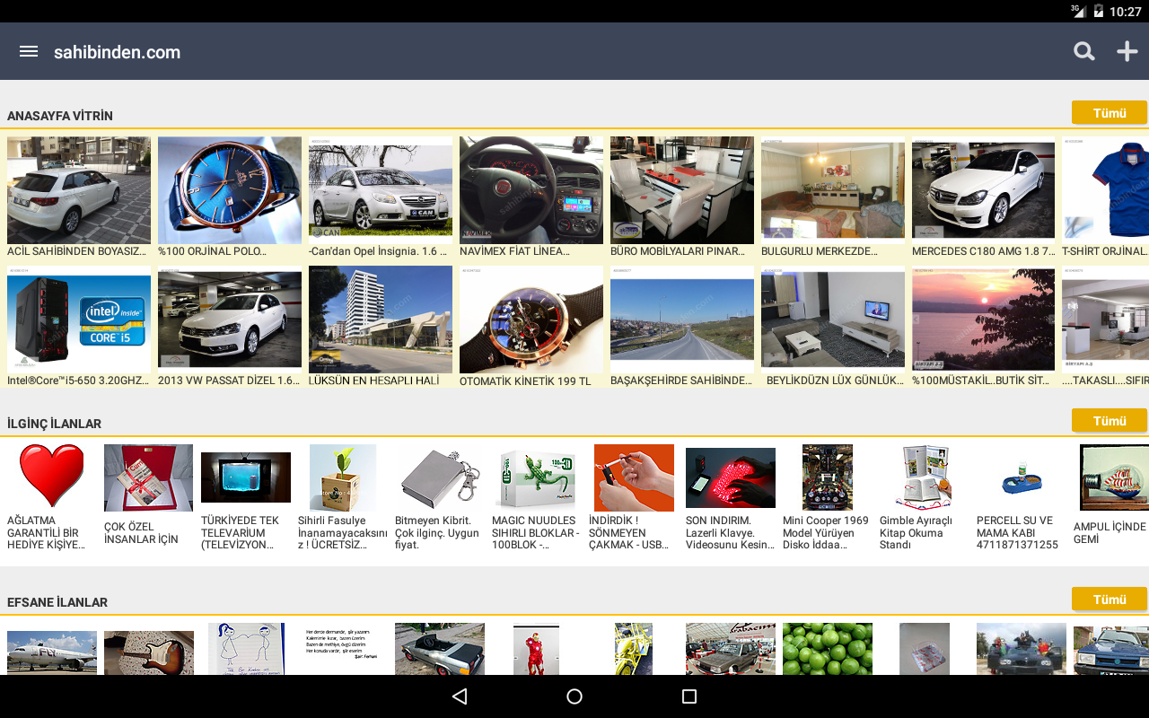The height and width of the screenshot is (718, 1149).
Task: Tap the Android back button
Action: [x=460, y=696]
